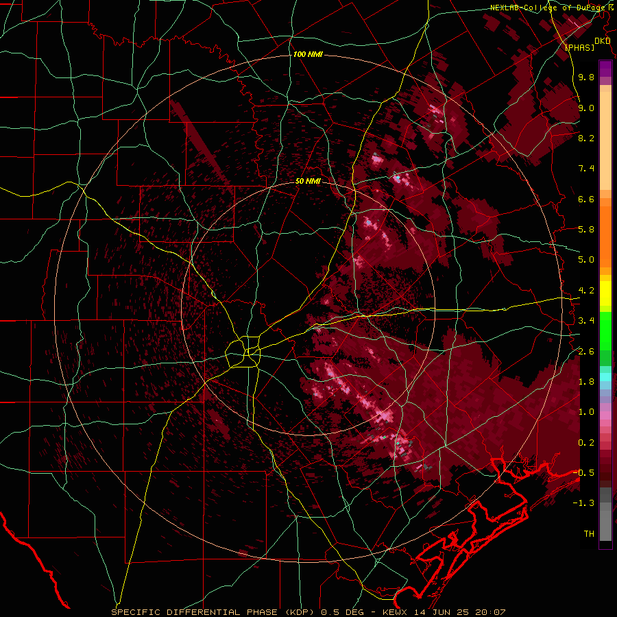Select the 8.2 value on the color scale
The height and width of the screenshot is (617, 617).
586,138
